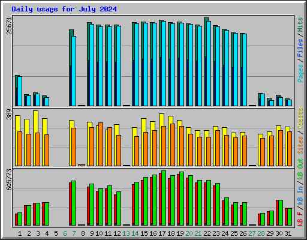Click day label 19 on the x-axis
The width and height of the screenshot is (307, 240).
[180, 233]
